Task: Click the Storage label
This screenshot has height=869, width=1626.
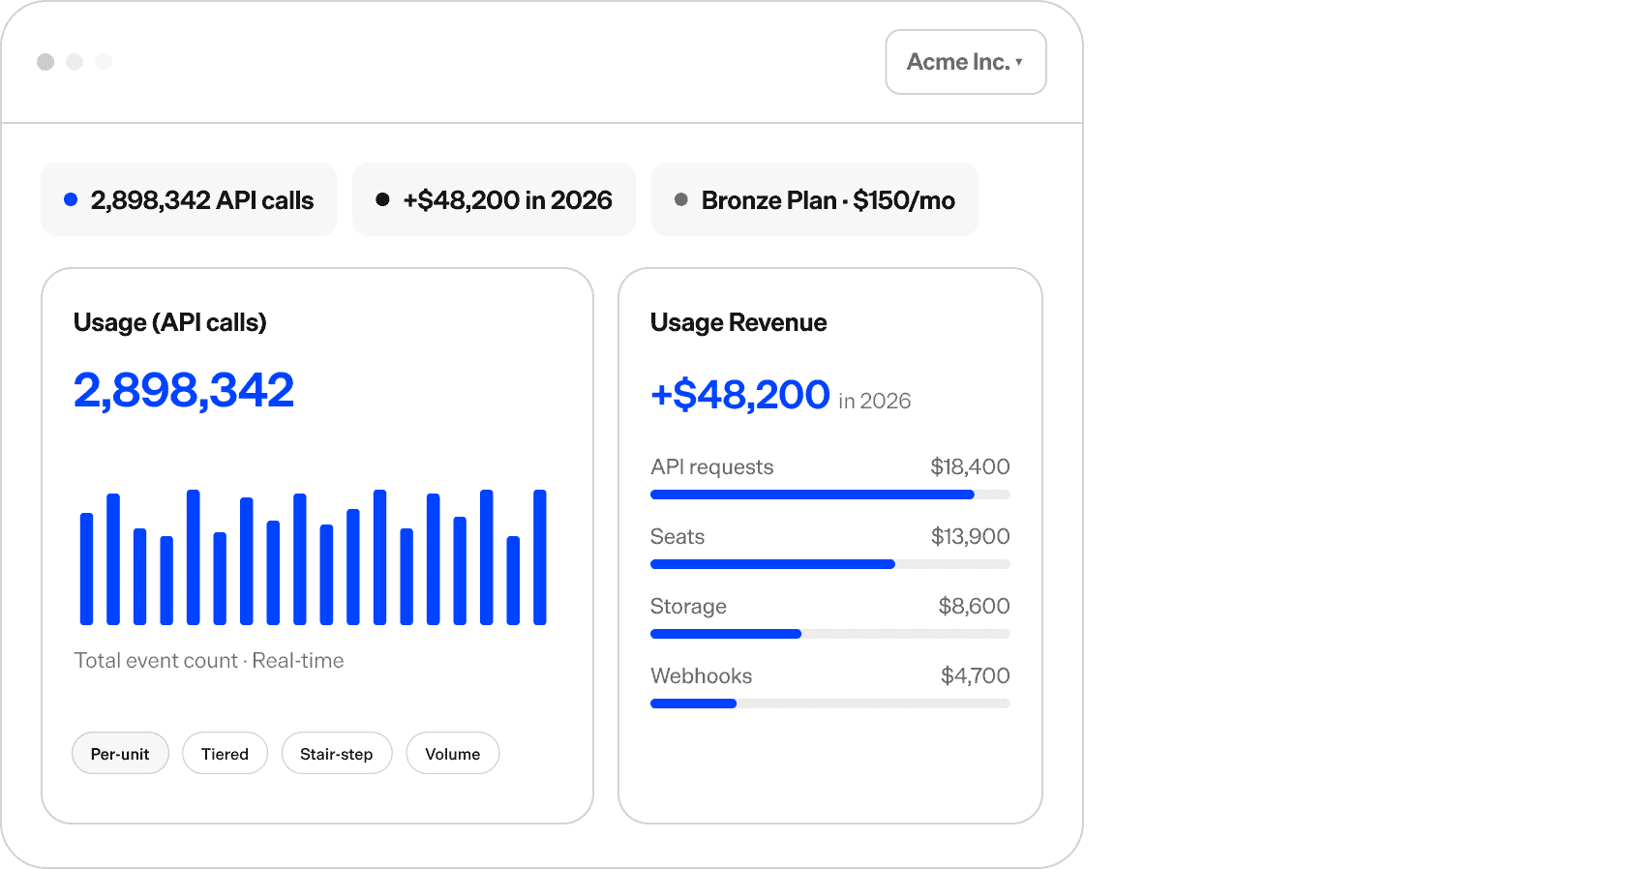Action: (688, 606)
